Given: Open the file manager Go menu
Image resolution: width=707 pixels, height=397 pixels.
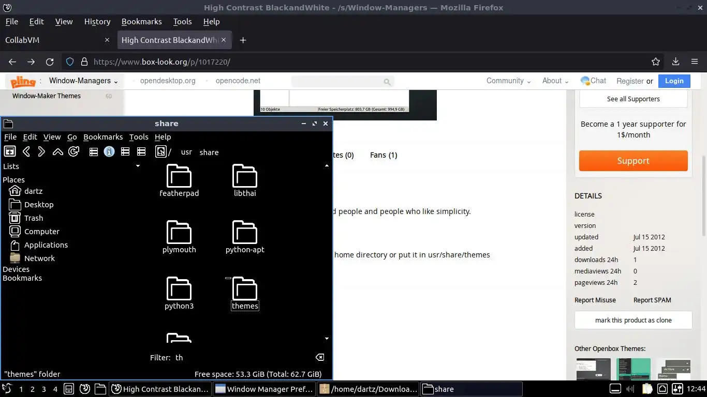Looking at the screenshot, I should [x=72, y=137].
